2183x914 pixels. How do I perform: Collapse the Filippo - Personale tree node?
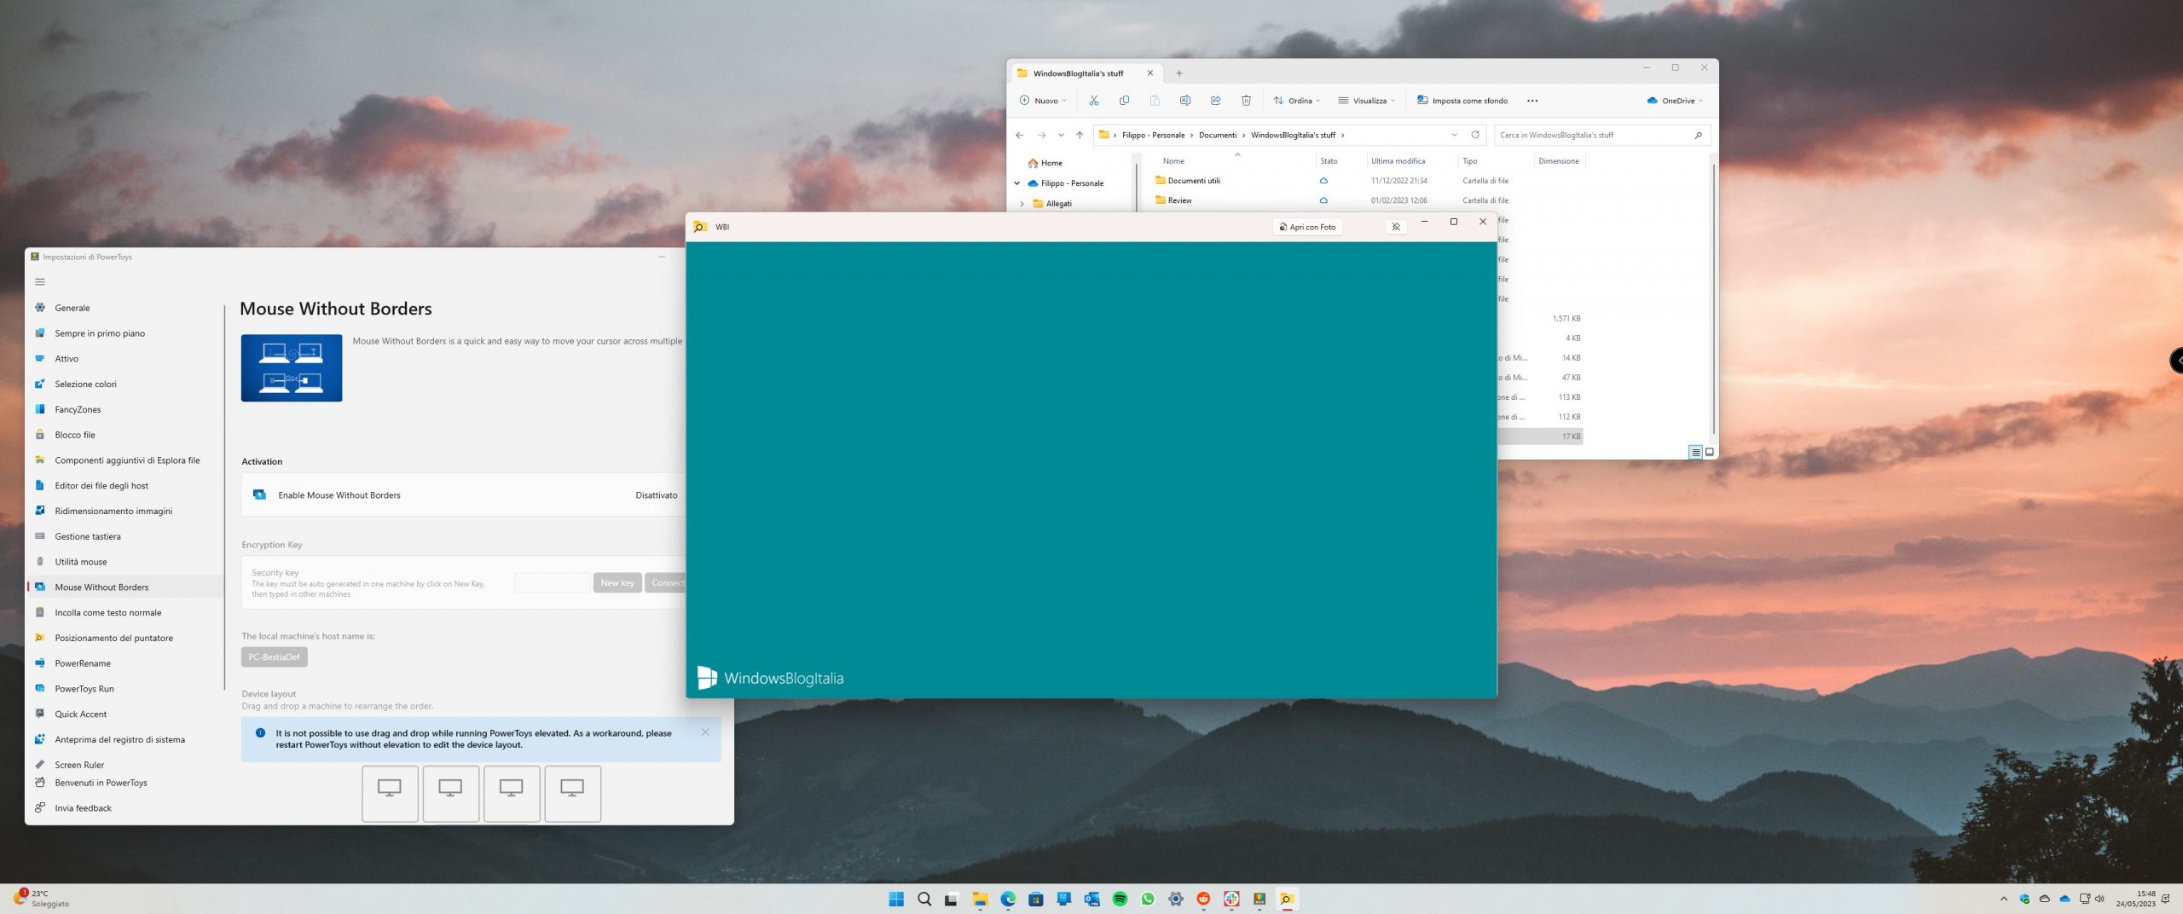(x=1017, y=183)
